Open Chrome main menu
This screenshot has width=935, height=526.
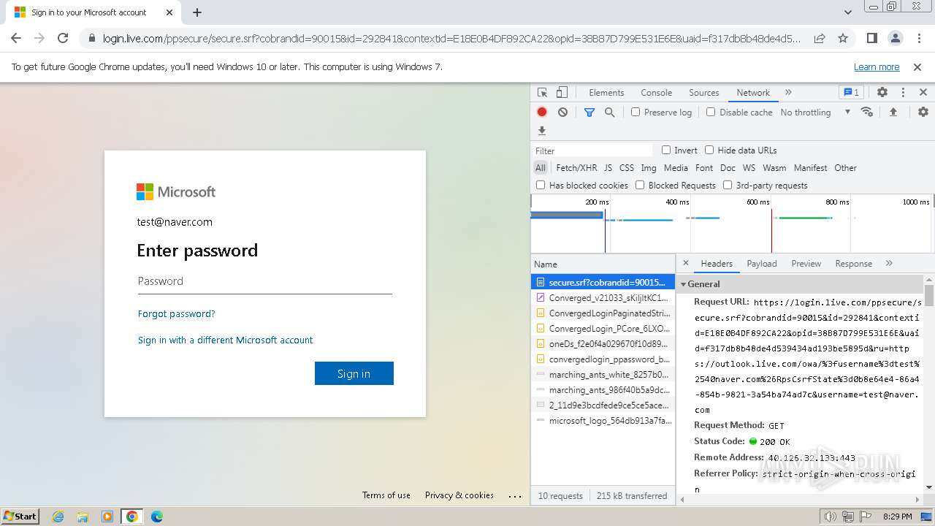[918, 38]
